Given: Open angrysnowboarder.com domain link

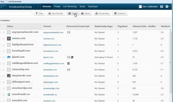Looking at the screenshot, I should [53, 32].
